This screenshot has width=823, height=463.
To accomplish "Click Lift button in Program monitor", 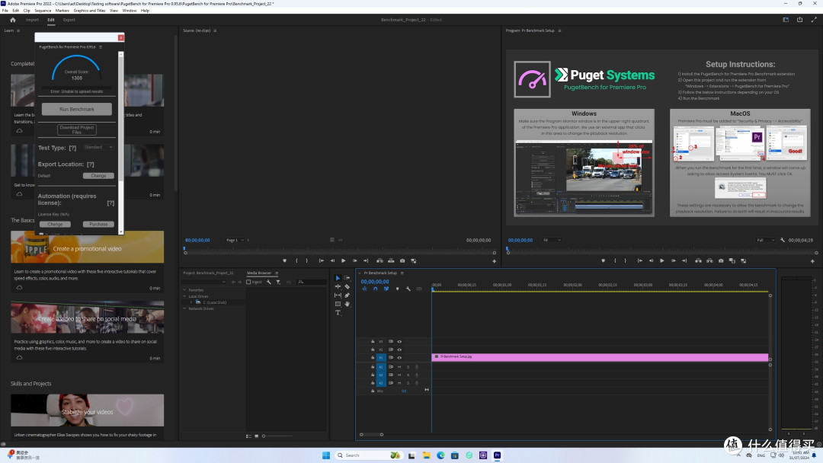I will point(698,260).
